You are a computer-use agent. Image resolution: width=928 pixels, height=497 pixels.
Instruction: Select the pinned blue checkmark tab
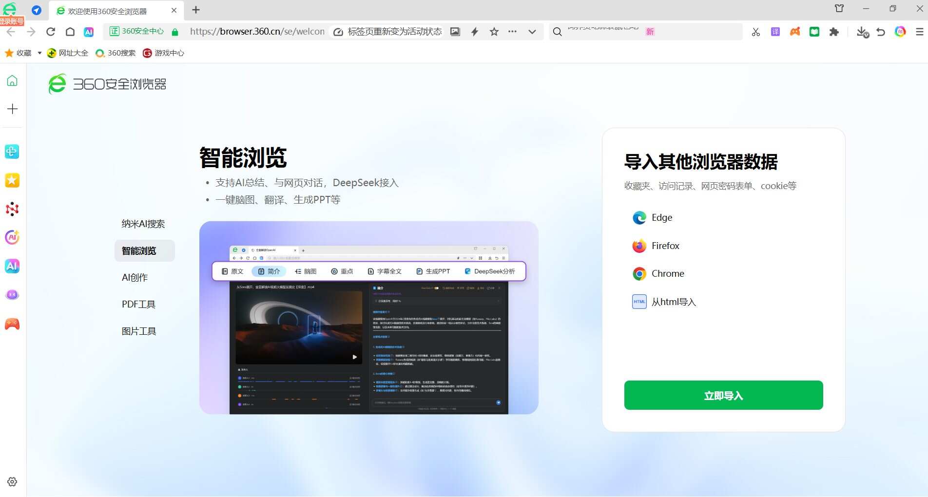pos(37,10)
